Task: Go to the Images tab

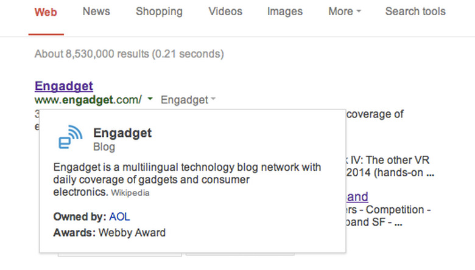Action: click(284, 12)
